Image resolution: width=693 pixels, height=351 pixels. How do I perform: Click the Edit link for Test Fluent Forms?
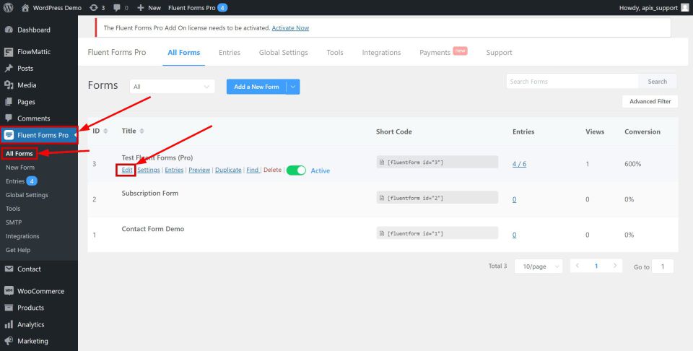coord(126,170)
